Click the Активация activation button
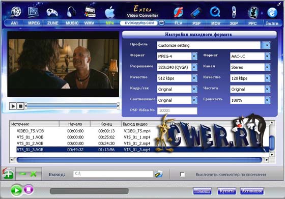This screenshot has height=199, width=285. (x=252, y=191)
